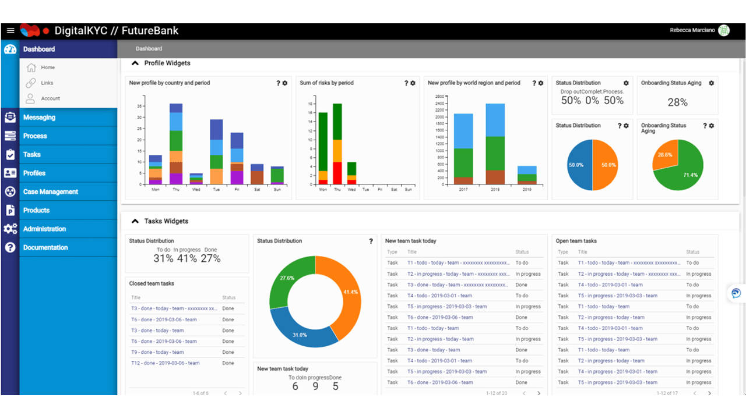Viewport: 746px width, 419px height.
Task: Open the Case Management menu
Action: [x=69, y=191]
